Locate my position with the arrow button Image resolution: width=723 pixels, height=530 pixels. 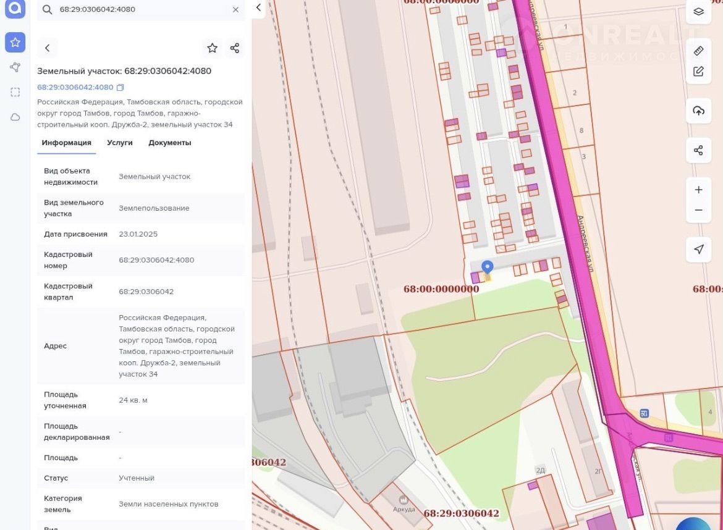(x=698, y=250)
